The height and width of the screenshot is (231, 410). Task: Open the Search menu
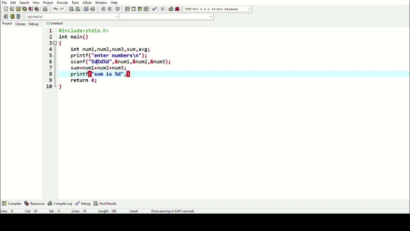click(x=24, y=3)
